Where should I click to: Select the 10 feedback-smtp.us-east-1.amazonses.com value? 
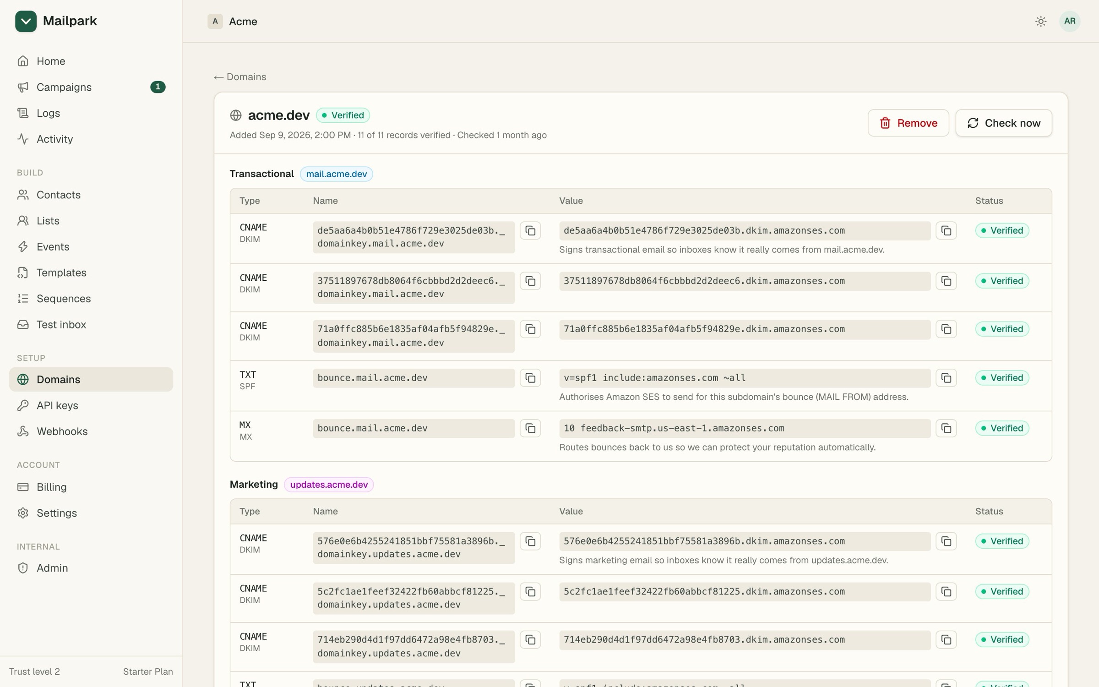pyautogui.click(x=745, y=428)
